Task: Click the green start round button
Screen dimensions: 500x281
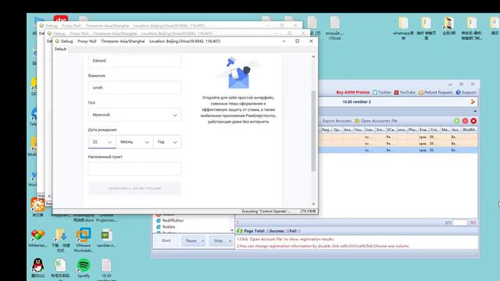Action: [x=456, y=121]
